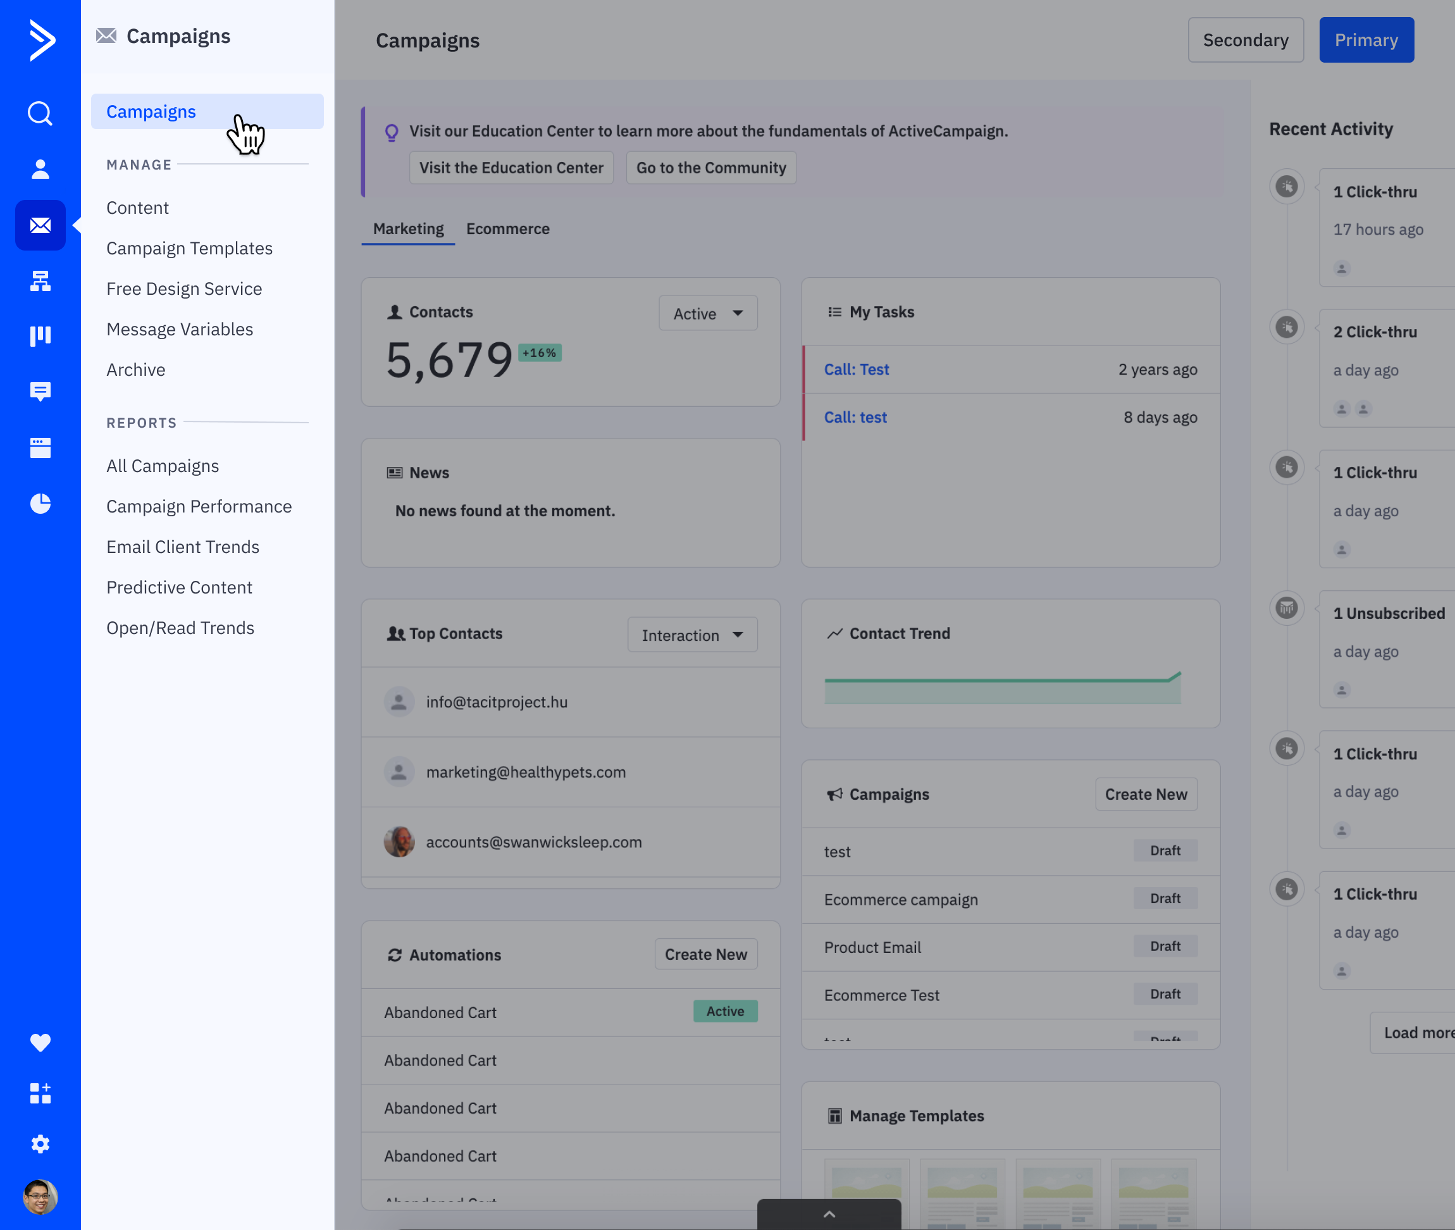Viewport: 1455px width, 1230px height.
Task: Click the contact avatar under 17 hours ago
Action: pos(1341,268)
